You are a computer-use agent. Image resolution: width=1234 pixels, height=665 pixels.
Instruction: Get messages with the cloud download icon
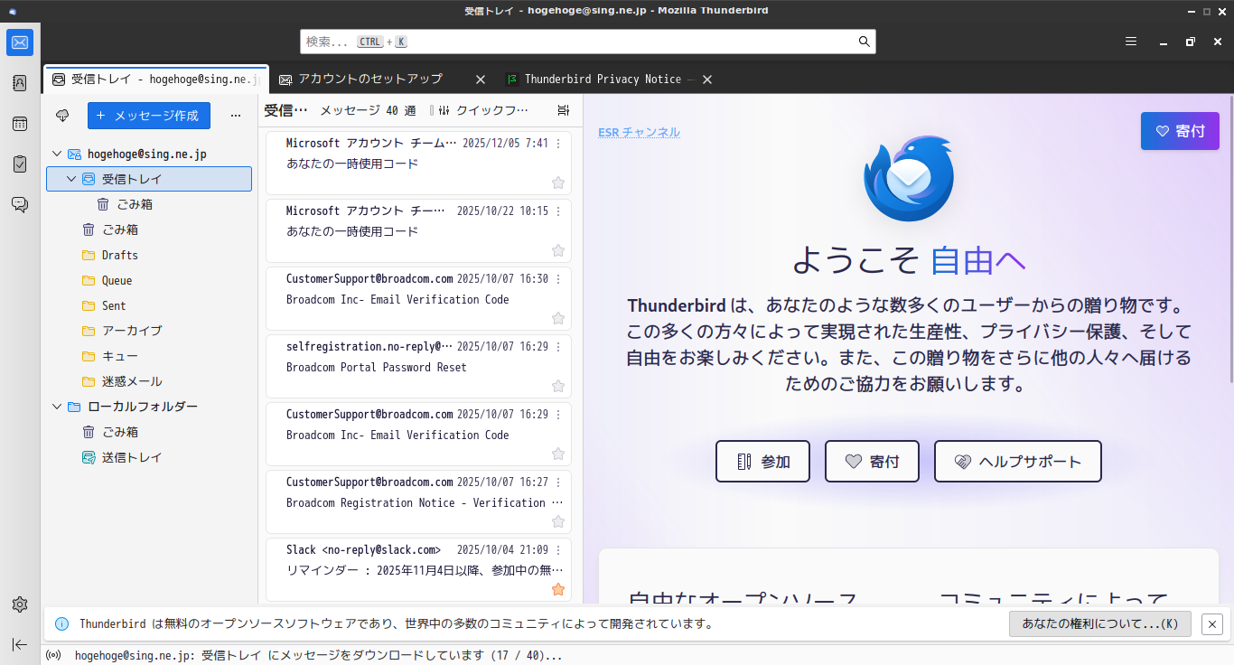pyautogui.click(x=62, y=116)
